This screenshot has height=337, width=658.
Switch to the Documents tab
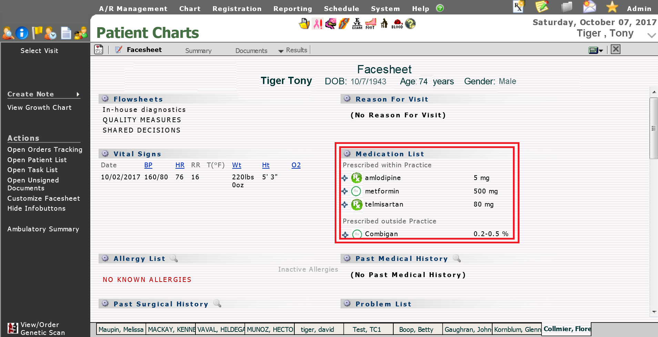251,51
